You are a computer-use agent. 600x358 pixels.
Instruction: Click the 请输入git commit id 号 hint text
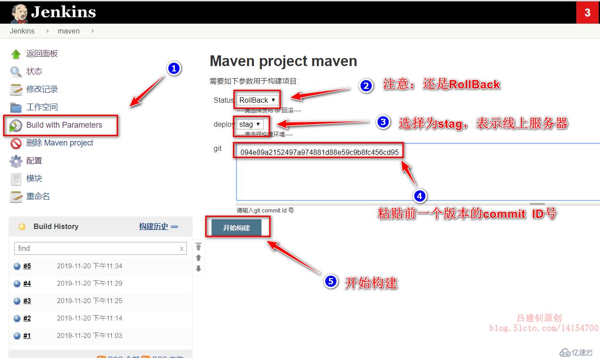265,210
